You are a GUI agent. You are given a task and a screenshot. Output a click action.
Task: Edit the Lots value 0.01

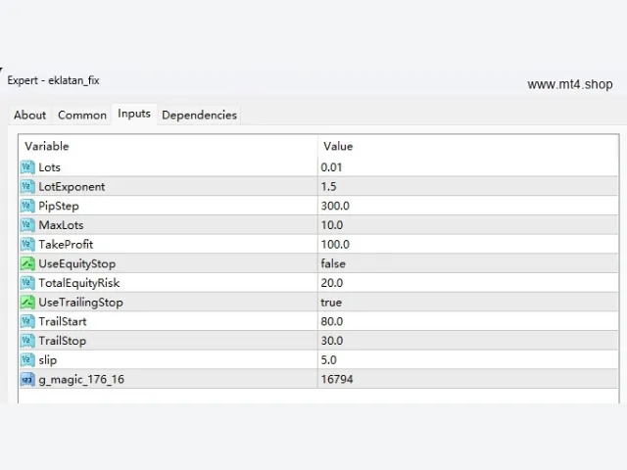[331, 167]
